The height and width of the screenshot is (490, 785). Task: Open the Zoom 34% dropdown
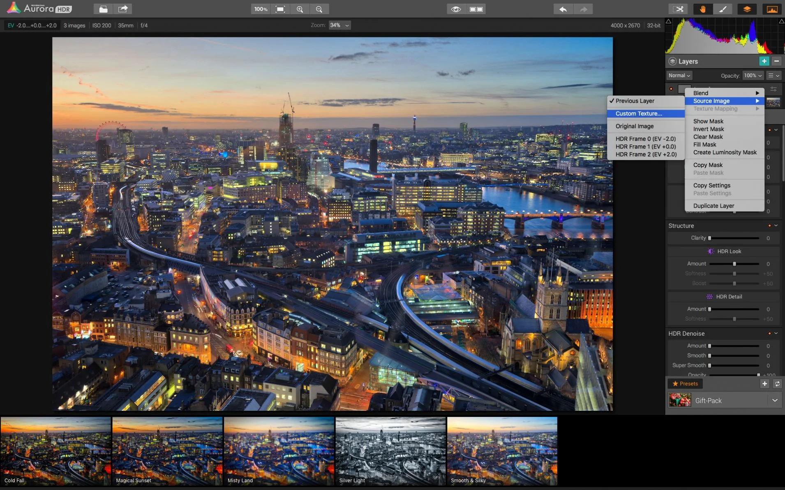[339, 25]
